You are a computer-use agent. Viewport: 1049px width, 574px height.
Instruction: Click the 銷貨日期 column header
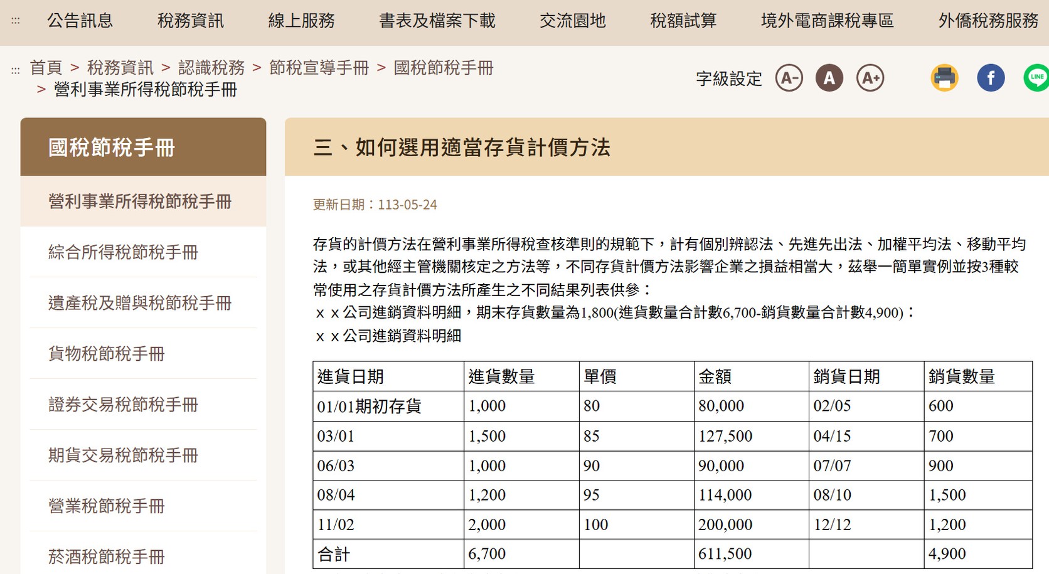[x=866, y=376]
